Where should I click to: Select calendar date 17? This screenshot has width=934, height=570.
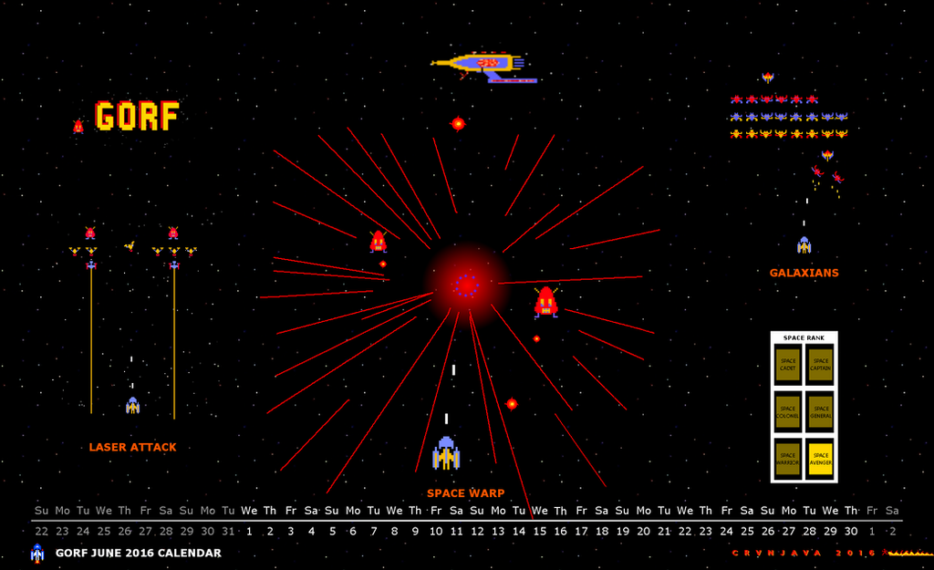[581, 532]
